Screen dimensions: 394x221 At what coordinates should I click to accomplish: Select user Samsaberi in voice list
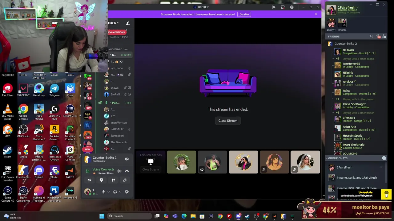click(118, 136)
